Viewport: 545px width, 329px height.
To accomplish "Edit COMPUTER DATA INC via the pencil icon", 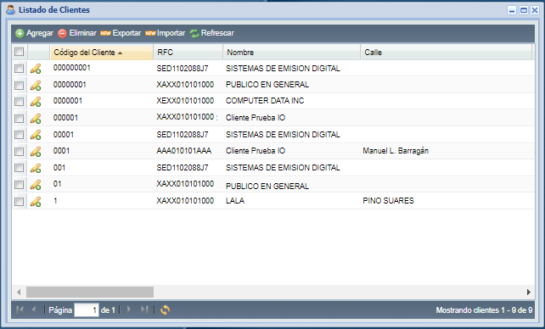I will coord(36,102).
